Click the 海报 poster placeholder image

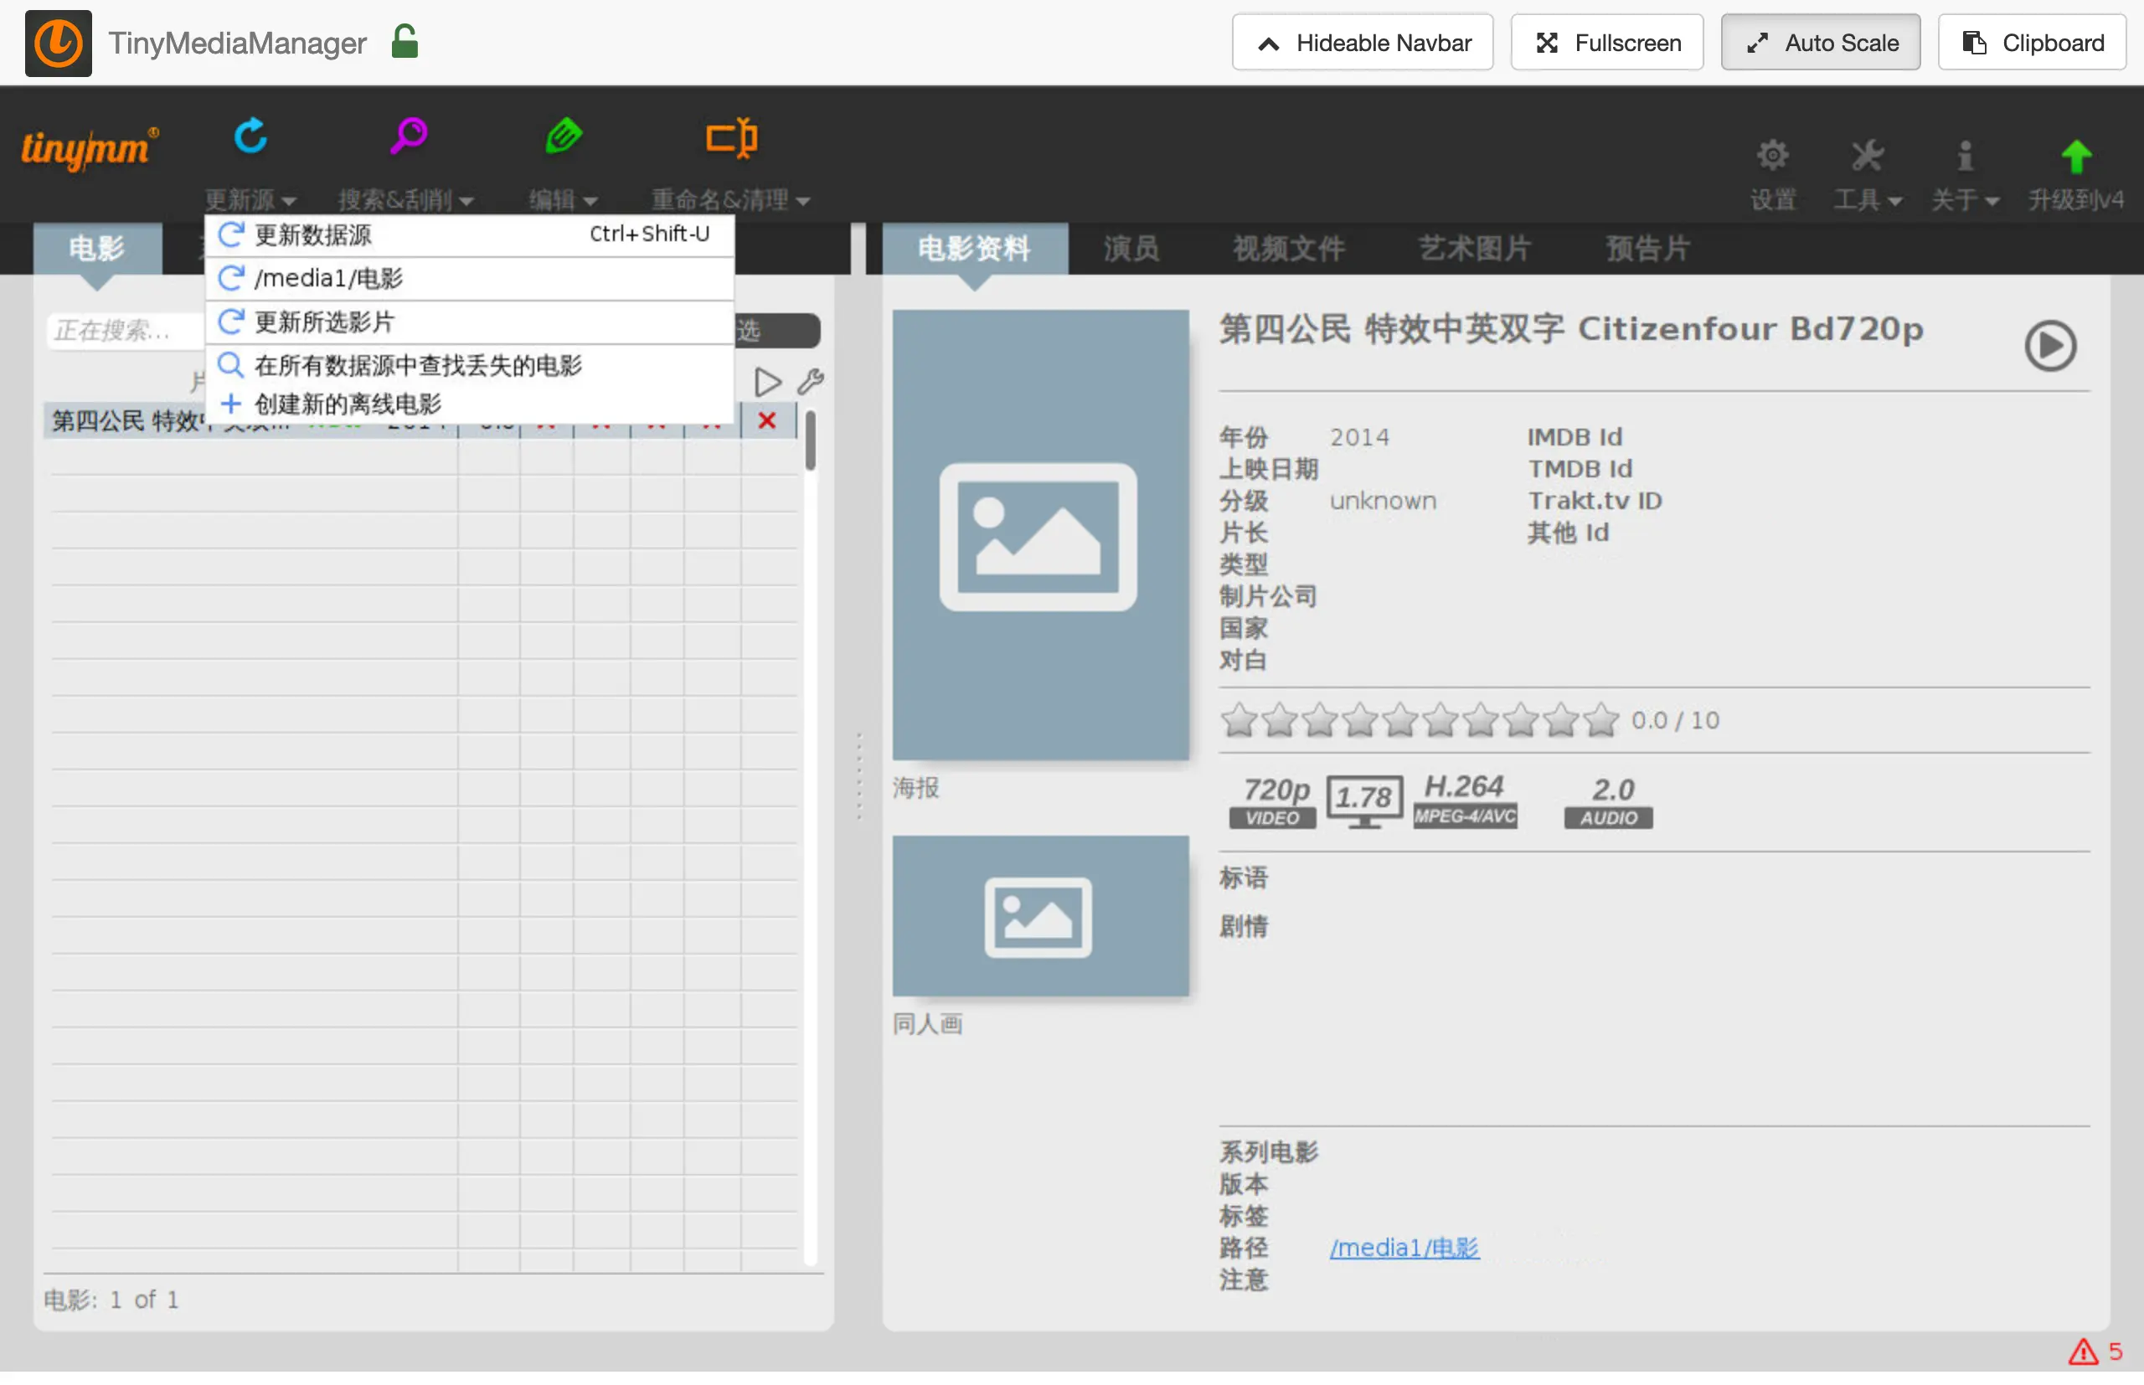coord(1040,535)
